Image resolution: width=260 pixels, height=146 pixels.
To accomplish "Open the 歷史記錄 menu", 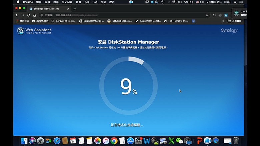I will (67, 2).
